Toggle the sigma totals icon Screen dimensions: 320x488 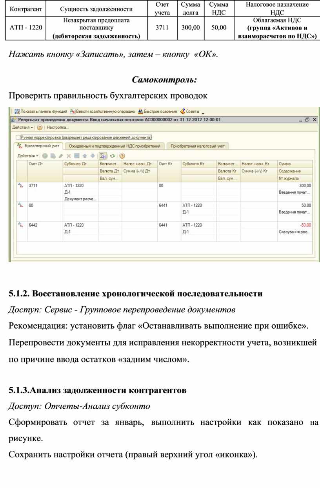tap(102, 156)
